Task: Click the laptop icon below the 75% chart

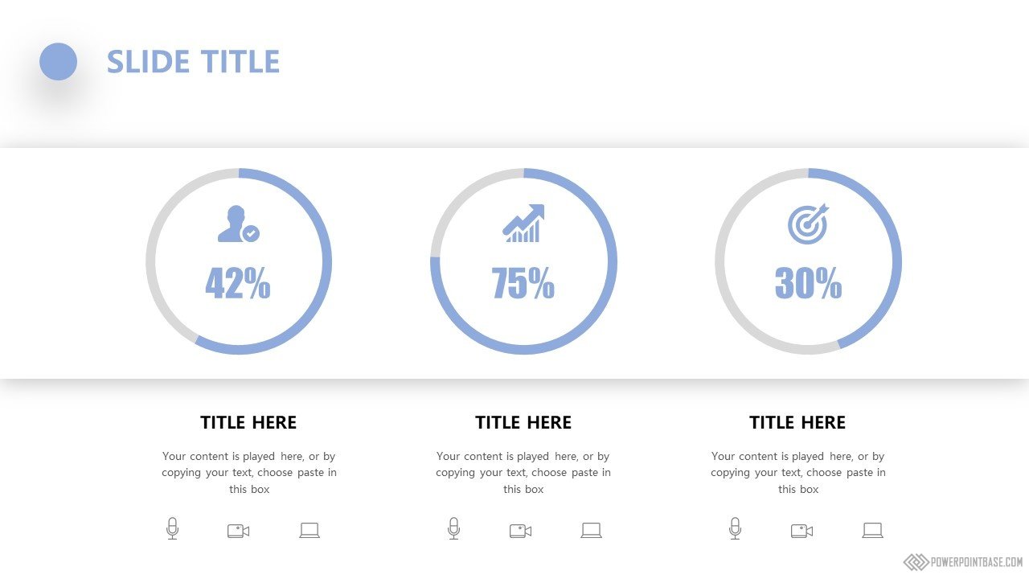Action: point(591,531)
